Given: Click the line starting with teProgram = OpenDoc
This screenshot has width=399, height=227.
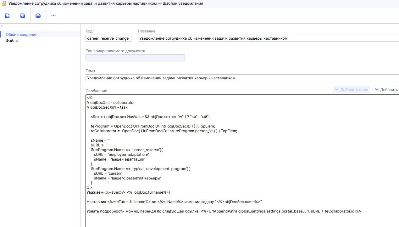Looking at the screenshot, I should point(153,126).
